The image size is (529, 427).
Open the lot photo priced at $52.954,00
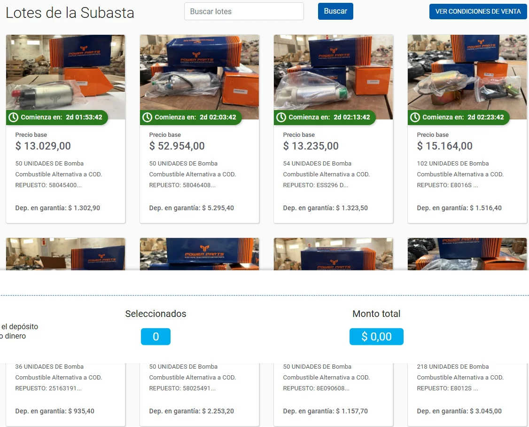[x=200, y=71]
